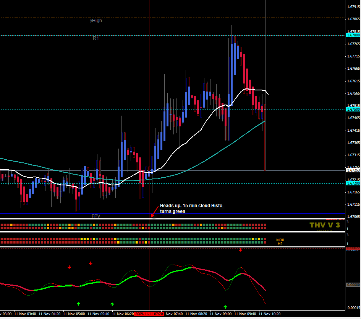The width and height of the screenshot is (361, 319).
Task: Click the rightmost red down arrow in the oscillator
Action: pos(240,250)
